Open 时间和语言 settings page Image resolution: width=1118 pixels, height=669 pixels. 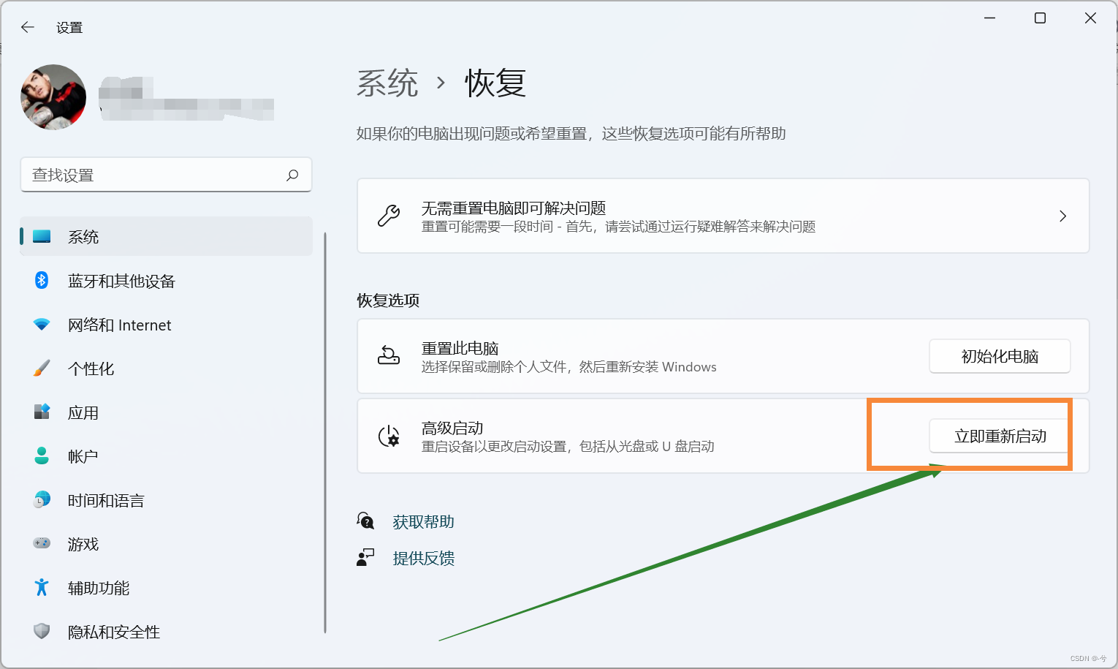coord(166,500)
